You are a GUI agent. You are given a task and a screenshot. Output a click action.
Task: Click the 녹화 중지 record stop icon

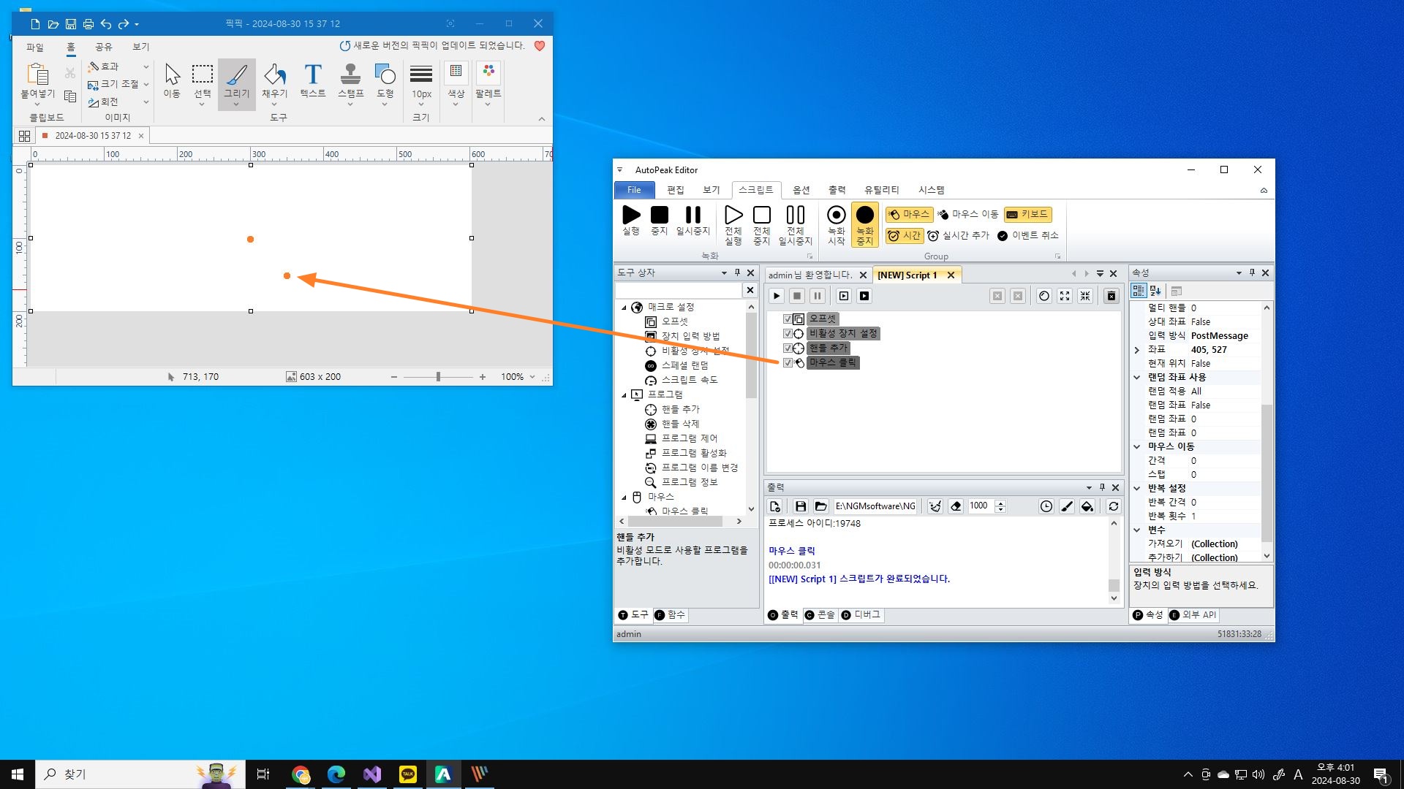864,216
